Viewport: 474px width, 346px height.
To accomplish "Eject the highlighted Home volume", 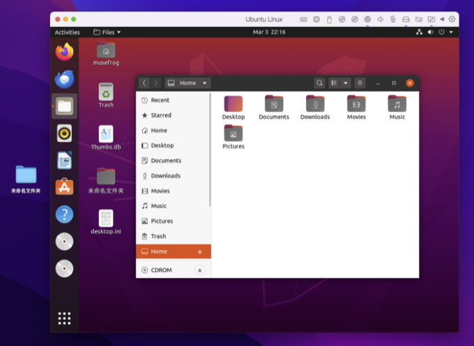I will (199, 251).
